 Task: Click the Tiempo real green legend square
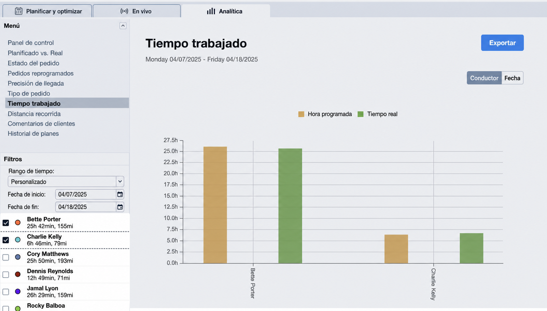(x=361, y=114)
